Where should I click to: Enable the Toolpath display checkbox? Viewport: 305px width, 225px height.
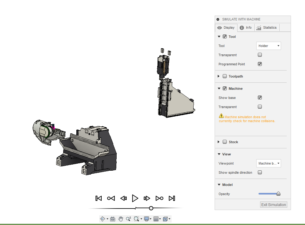[225, 76]
